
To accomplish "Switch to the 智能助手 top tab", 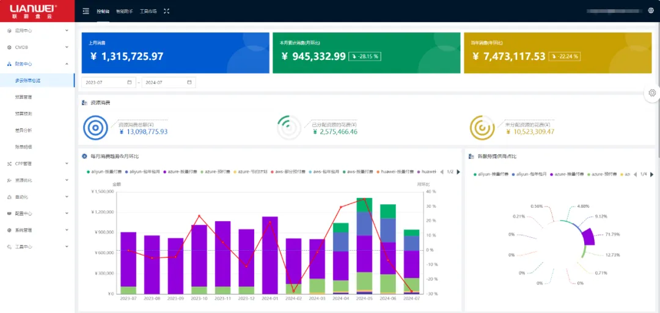I will [x=124, y=11].
